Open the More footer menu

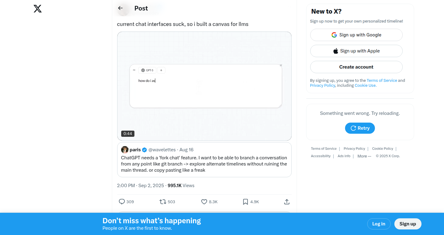[x=364, y=156]
